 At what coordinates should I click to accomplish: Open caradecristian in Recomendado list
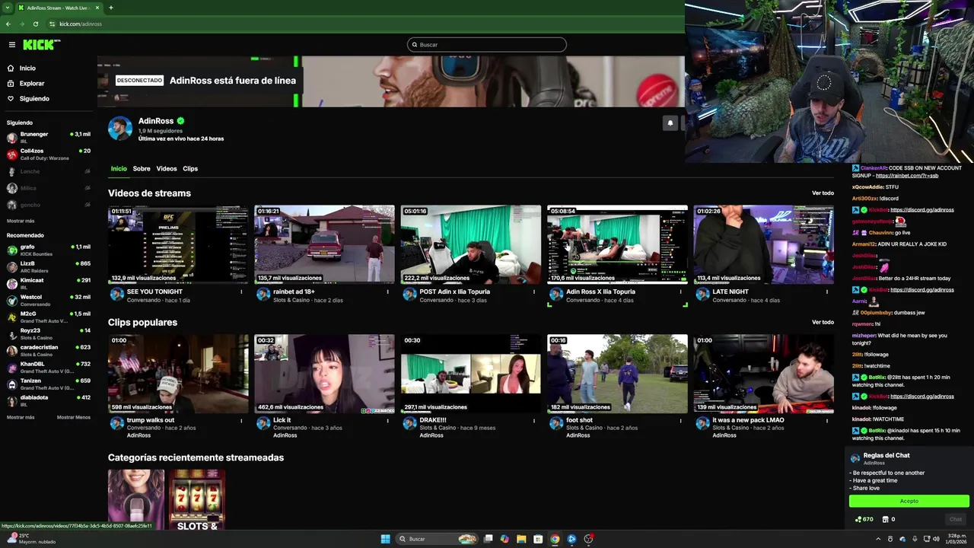click(x=49, y=350)
